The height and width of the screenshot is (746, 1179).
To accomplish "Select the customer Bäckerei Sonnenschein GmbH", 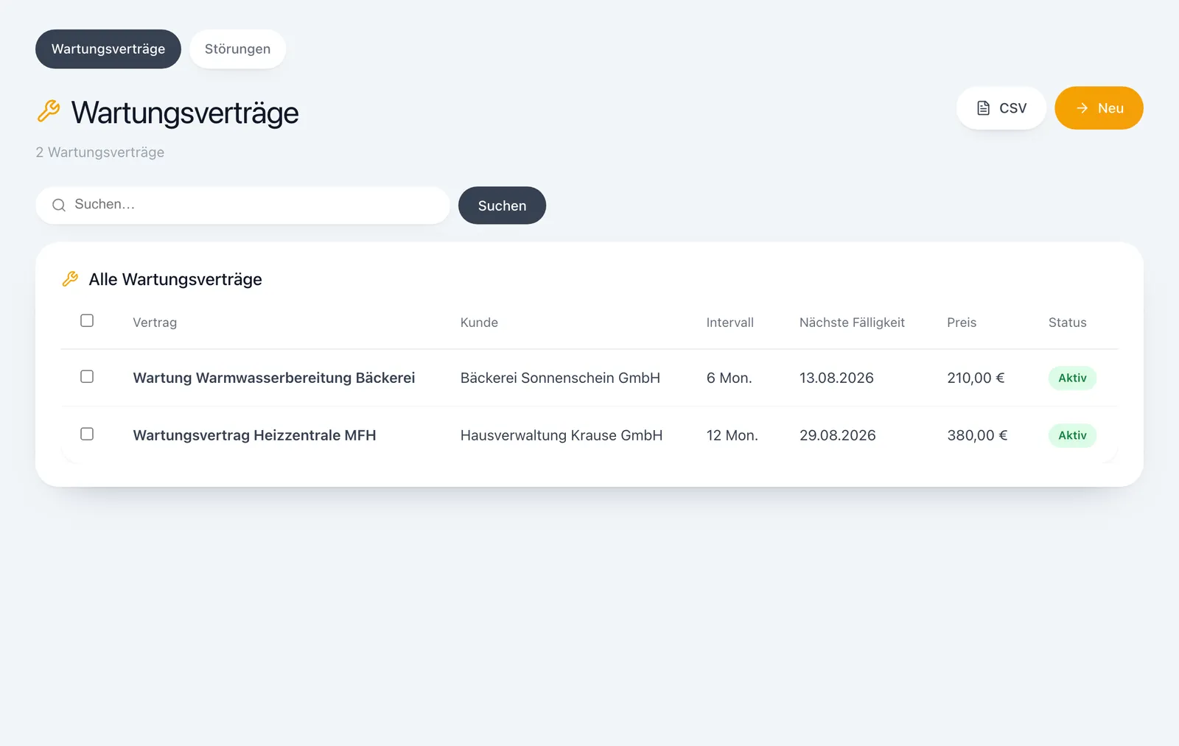I will pyautogui.click(x=560, y=378).
